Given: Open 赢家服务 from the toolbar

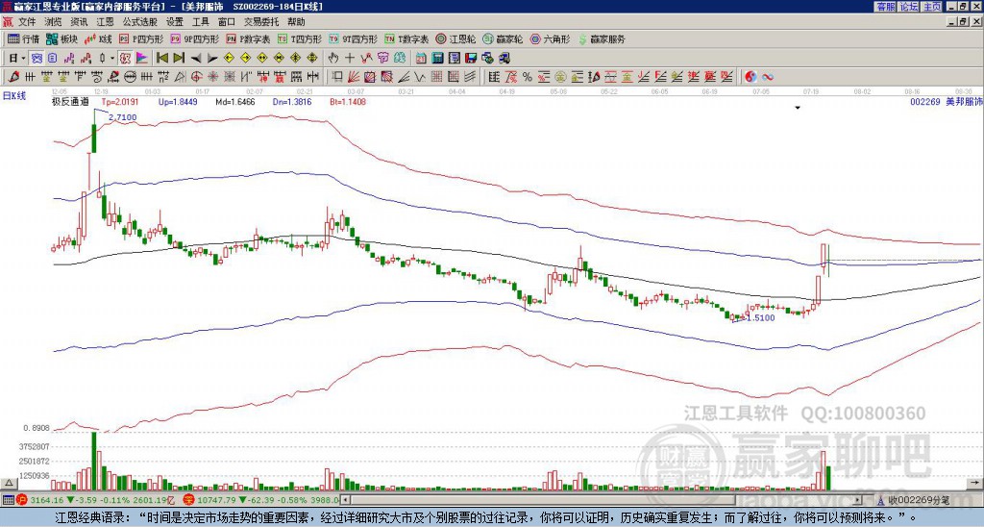Looking at the screenshot, I should click(x=602, y=38).
